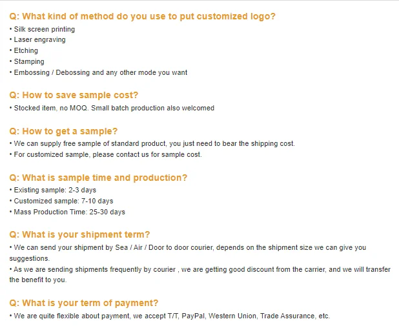Viewport: 399px width, 328px height.
Task: Click the Sea / Air / Door to door courier line
Action: tap(189, 247)
